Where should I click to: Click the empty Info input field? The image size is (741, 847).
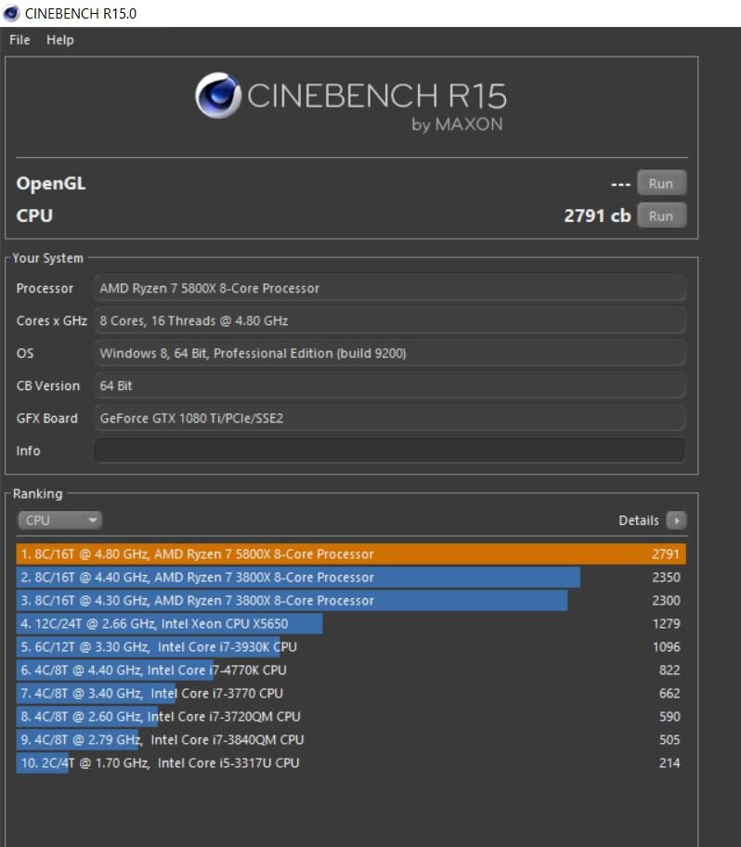[390, 450]
